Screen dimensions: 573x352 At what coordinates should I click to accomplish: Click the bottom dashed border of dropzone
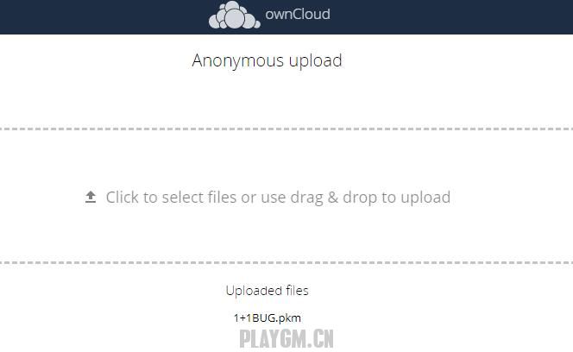(286, 262)
